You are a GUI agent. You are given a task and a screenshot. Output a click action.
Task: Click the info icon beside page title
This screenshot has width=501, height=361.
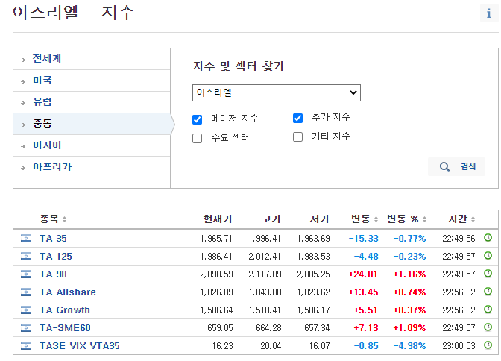pyautogui.click(x=488, y=13)
